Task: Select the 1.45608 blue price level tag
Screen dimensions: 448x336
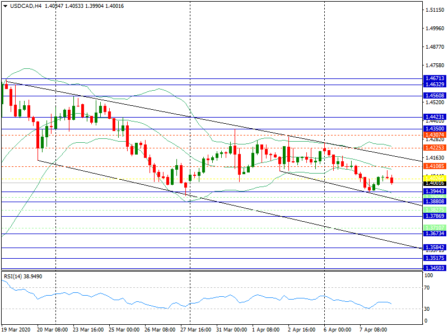Action: click(435, 96)
